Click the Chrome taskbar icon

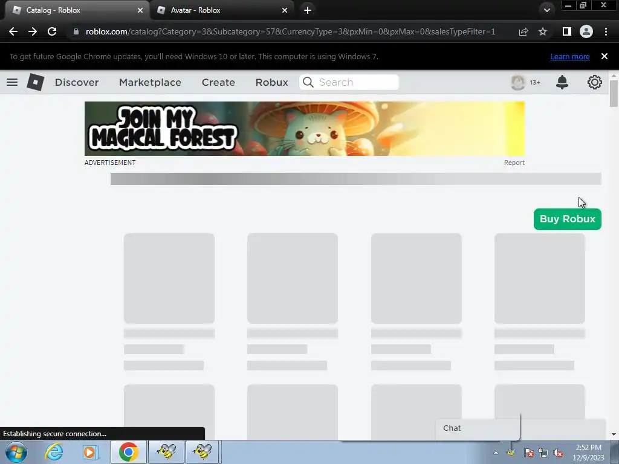[x=128, y=452]
